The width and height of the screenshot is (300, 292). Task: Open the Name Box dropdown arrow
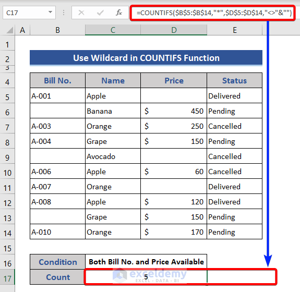coord(50,12)
